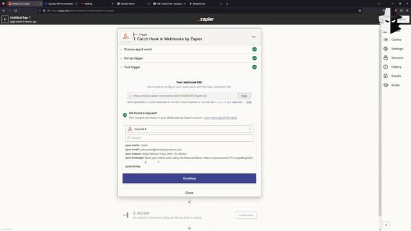Click the Close button on the trigger card

click(x=189, y=193)
